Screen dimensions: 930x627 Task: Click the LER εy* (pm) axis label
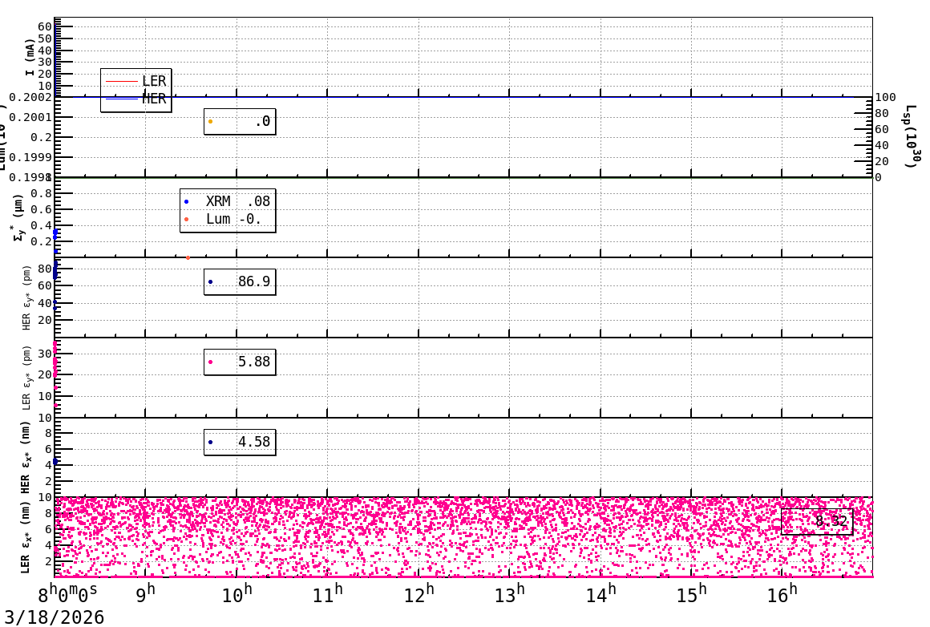[x=26, y=378]
